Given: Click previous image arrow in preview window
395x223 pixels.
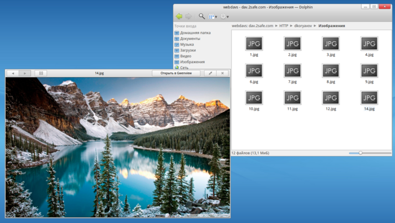Looking at the screenshot, I should [13, 73].
